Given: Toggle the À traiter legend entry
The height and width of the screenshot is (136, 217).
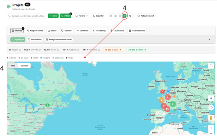Looking at the screenshot, I should 11,58.
